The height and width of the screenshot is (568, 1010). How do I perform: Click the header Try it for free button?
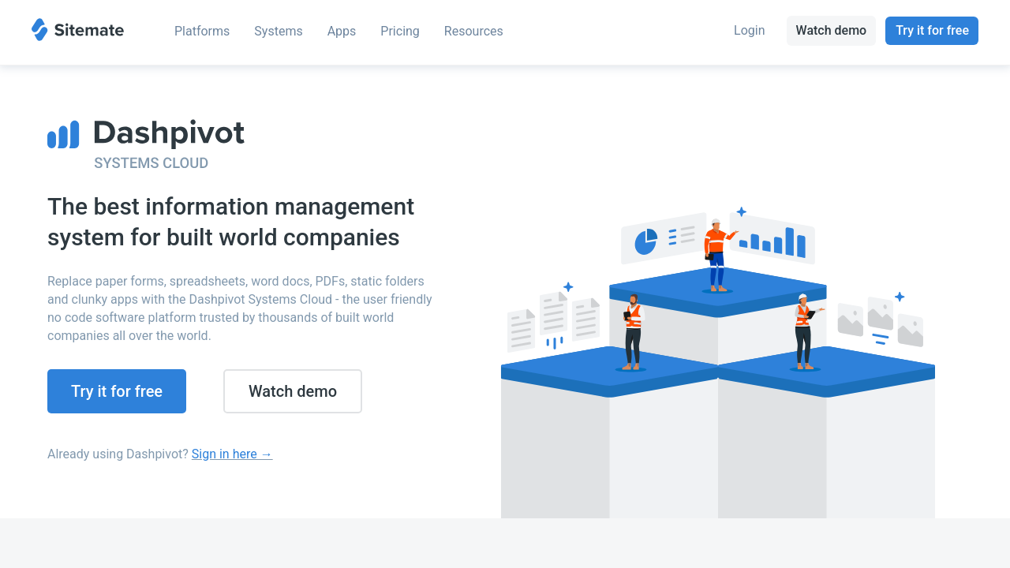[931, 31]
